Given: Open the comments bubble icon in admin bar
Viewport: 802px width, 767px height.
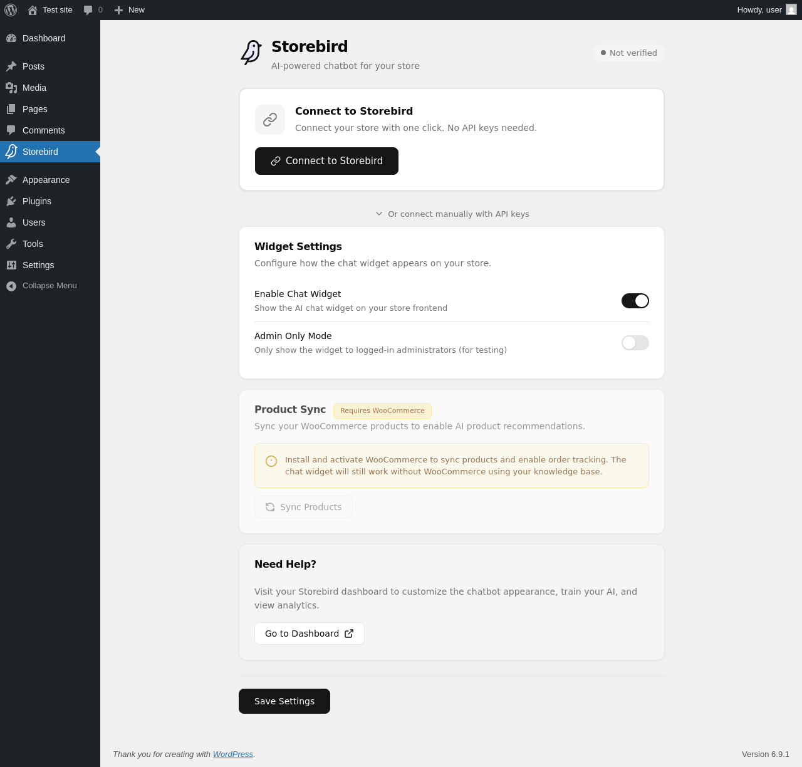Looking at the screenshot, I should click(x=88, y=10).
